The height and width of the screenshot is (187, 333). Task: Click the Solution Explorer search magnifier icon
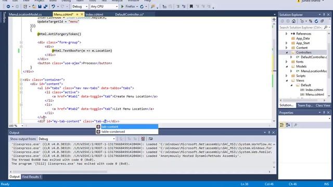click(326, 28)
